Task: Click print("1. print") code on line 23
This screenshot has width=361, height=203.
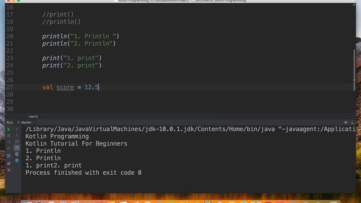Action: tap(72, 58)
